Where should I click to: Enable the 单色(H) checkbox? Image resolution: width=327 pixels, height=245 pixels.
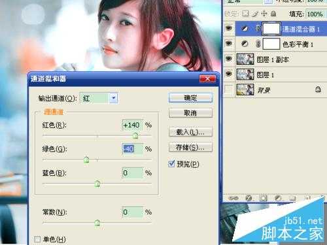click(37, 239)
